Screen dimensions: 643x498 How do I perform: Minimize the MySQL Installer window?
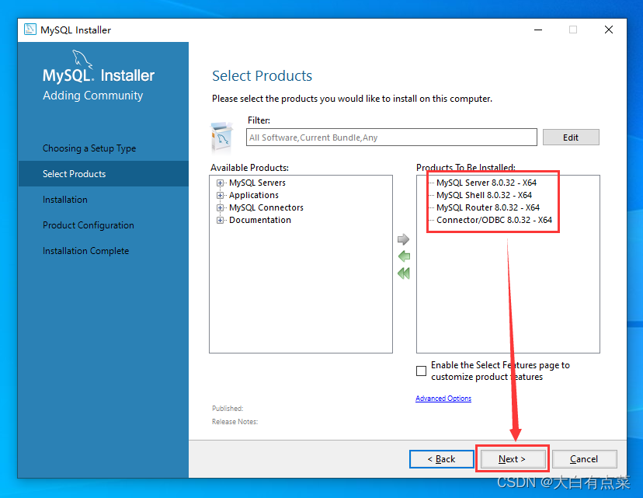[538, 30]
